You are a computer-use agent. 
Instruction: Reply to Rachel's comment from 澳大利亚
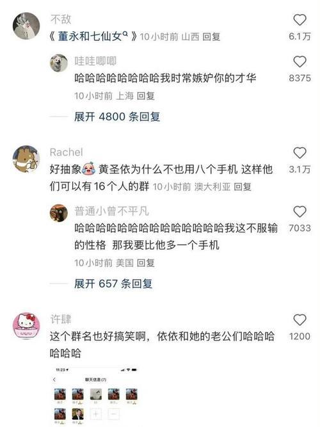tap(243, 187)
